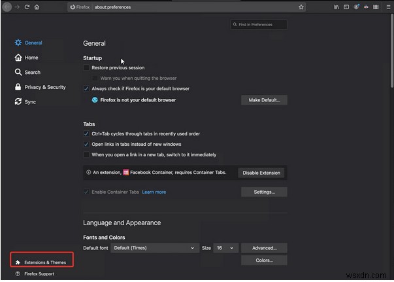Open Privacy & Security preferences category
394x282 pixels.
coord(45,87)
